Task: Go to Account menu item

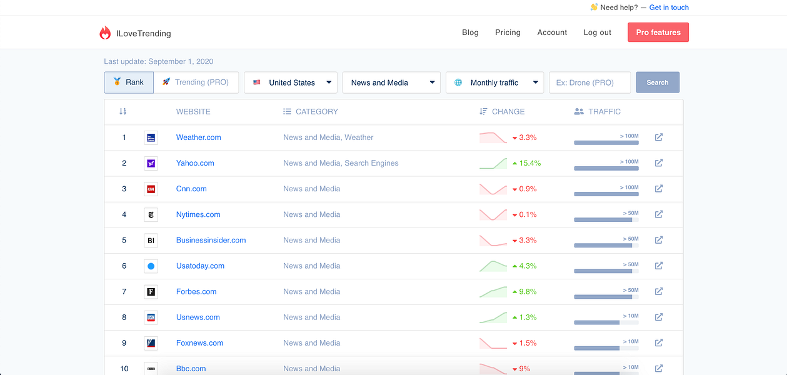Action: [x=552, y=32]
